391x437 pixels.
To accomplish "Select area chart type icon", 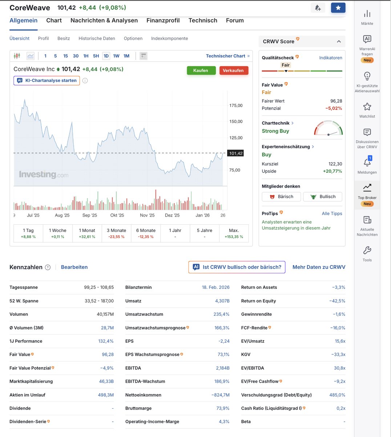I will (31, 56).
